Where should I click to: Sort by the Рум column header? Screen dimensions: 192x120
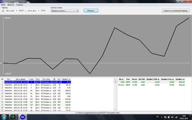pyautogui.click(x=9, y=79)
